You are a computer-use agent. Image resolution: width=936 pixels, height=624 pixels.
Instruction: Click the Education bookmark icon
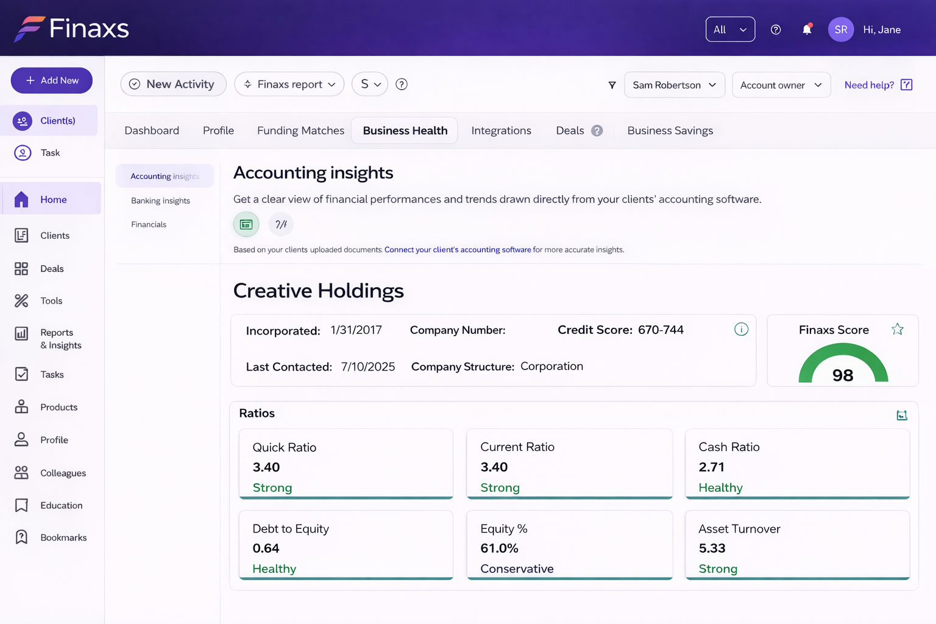pyautogui.click(x=21, y=505)
